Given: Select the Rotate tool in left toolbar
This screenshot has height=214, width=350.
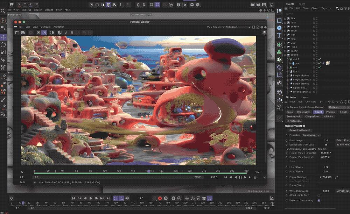Looking at the screenshot, I should 3,44.
